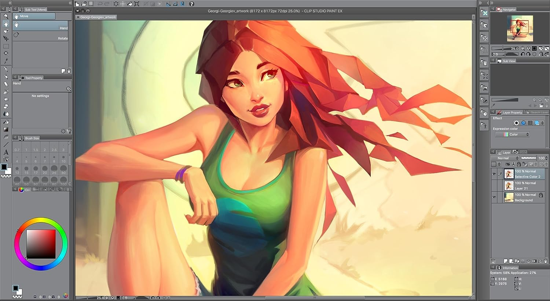The width and height of the screenshot is (550, 301).
Task: Unlock the Background layer
Action: click(541, 195)
